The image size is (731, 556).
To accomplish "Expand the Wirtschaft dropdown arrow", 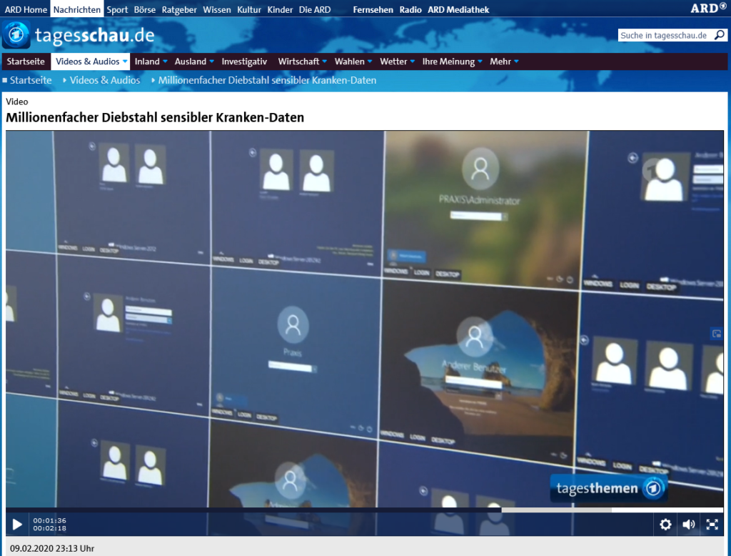I will point(325,61).
